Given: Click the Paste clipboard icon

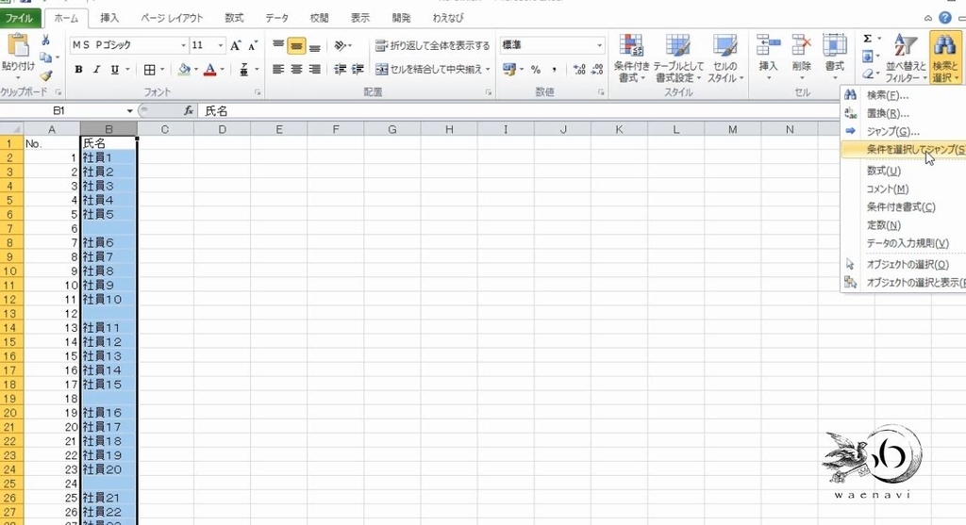Looking at the screenshot, I should [x=19, y=47].
